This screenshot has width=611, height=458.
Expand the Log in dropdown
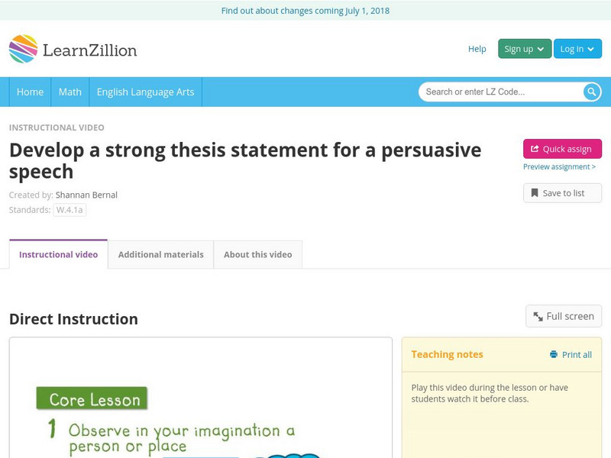pos(577,49)
